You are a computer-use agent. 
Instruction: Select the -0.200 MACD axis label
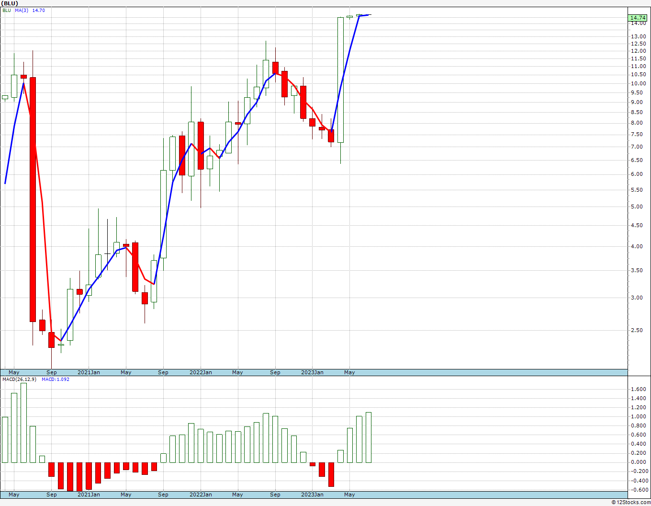tap(639, 471)
